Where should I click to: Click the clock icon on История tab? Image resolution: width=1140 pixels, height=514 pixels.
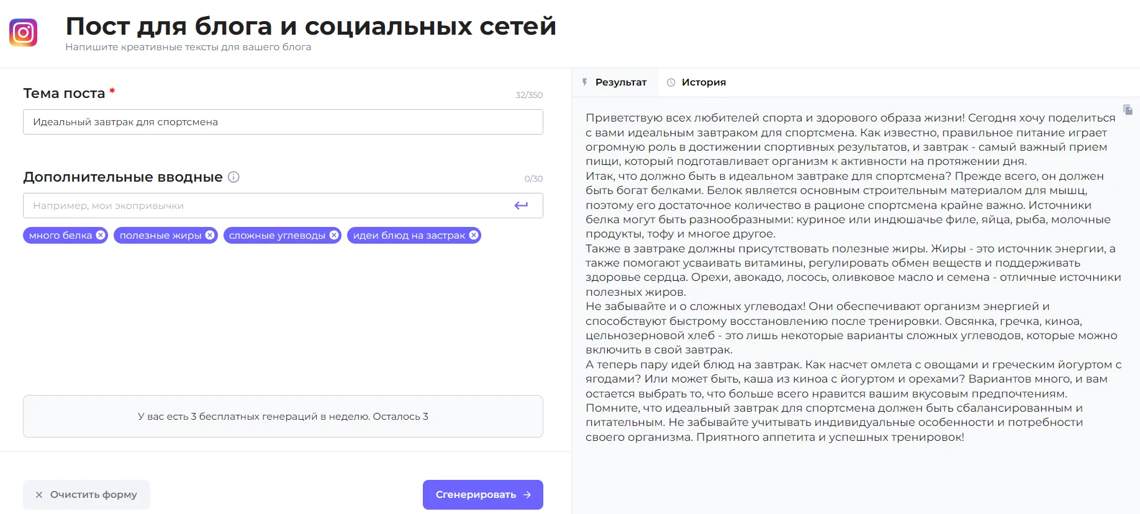coord(671,82)
